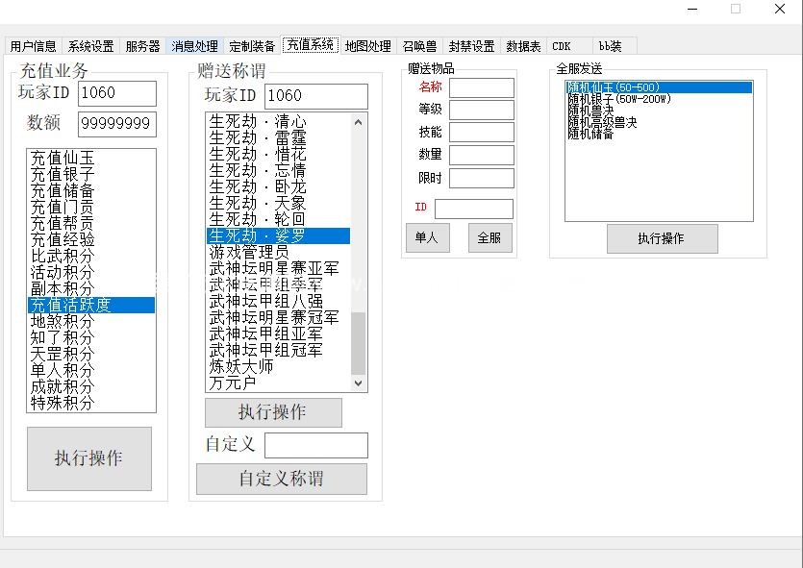Pick 随机银子(50W-200W) in 全服发送 list
The height and width of the screenshot is (568, 803).
pos(618,99)
